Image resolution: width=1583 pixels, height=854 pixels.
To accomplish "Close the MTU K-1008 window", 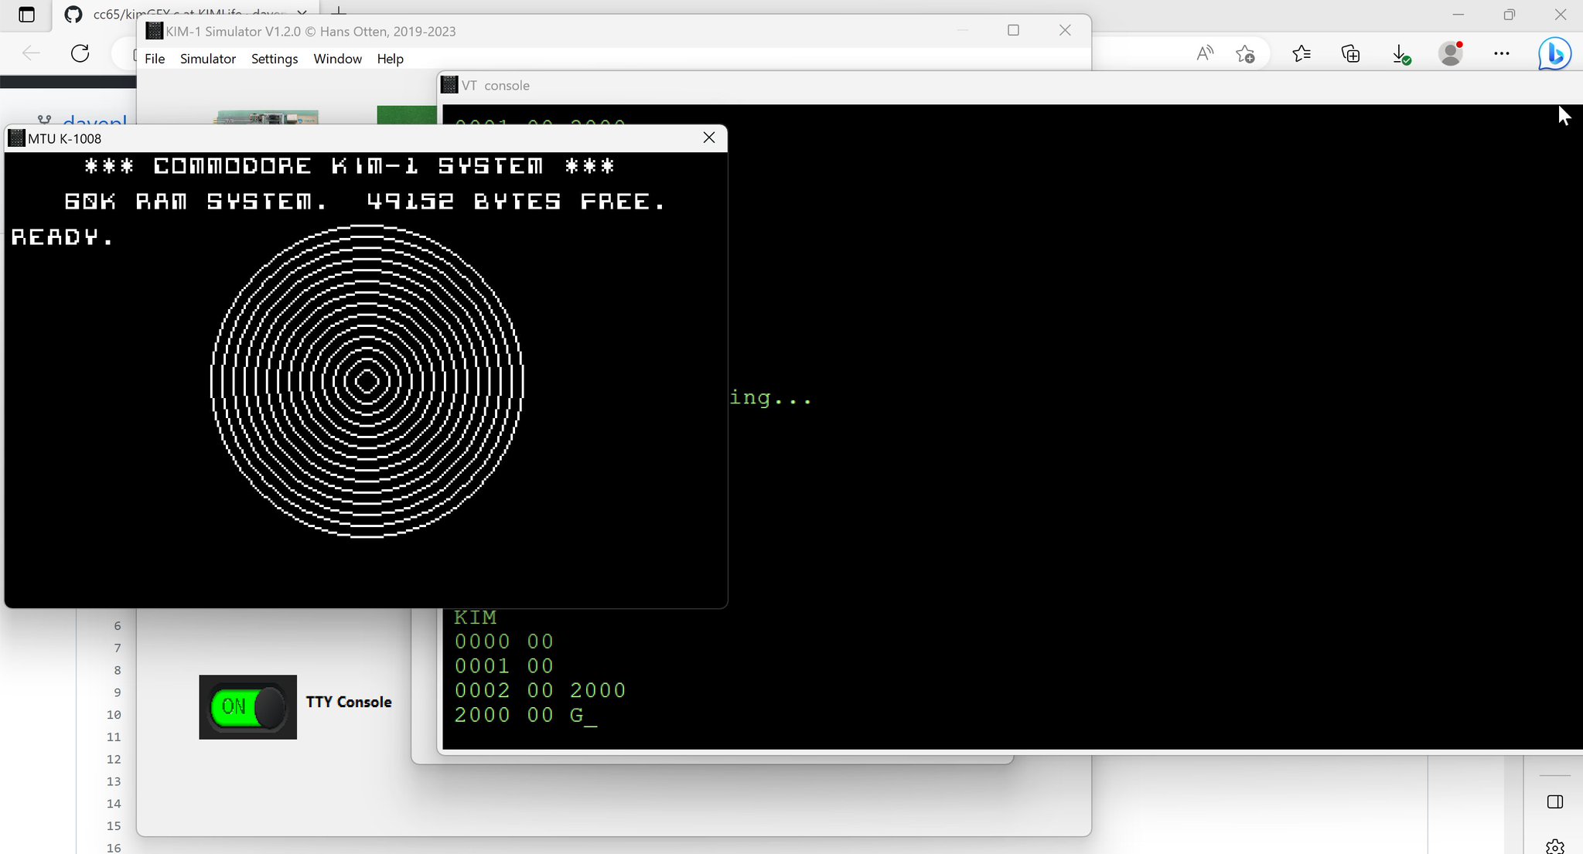I will tap(709, 138).
